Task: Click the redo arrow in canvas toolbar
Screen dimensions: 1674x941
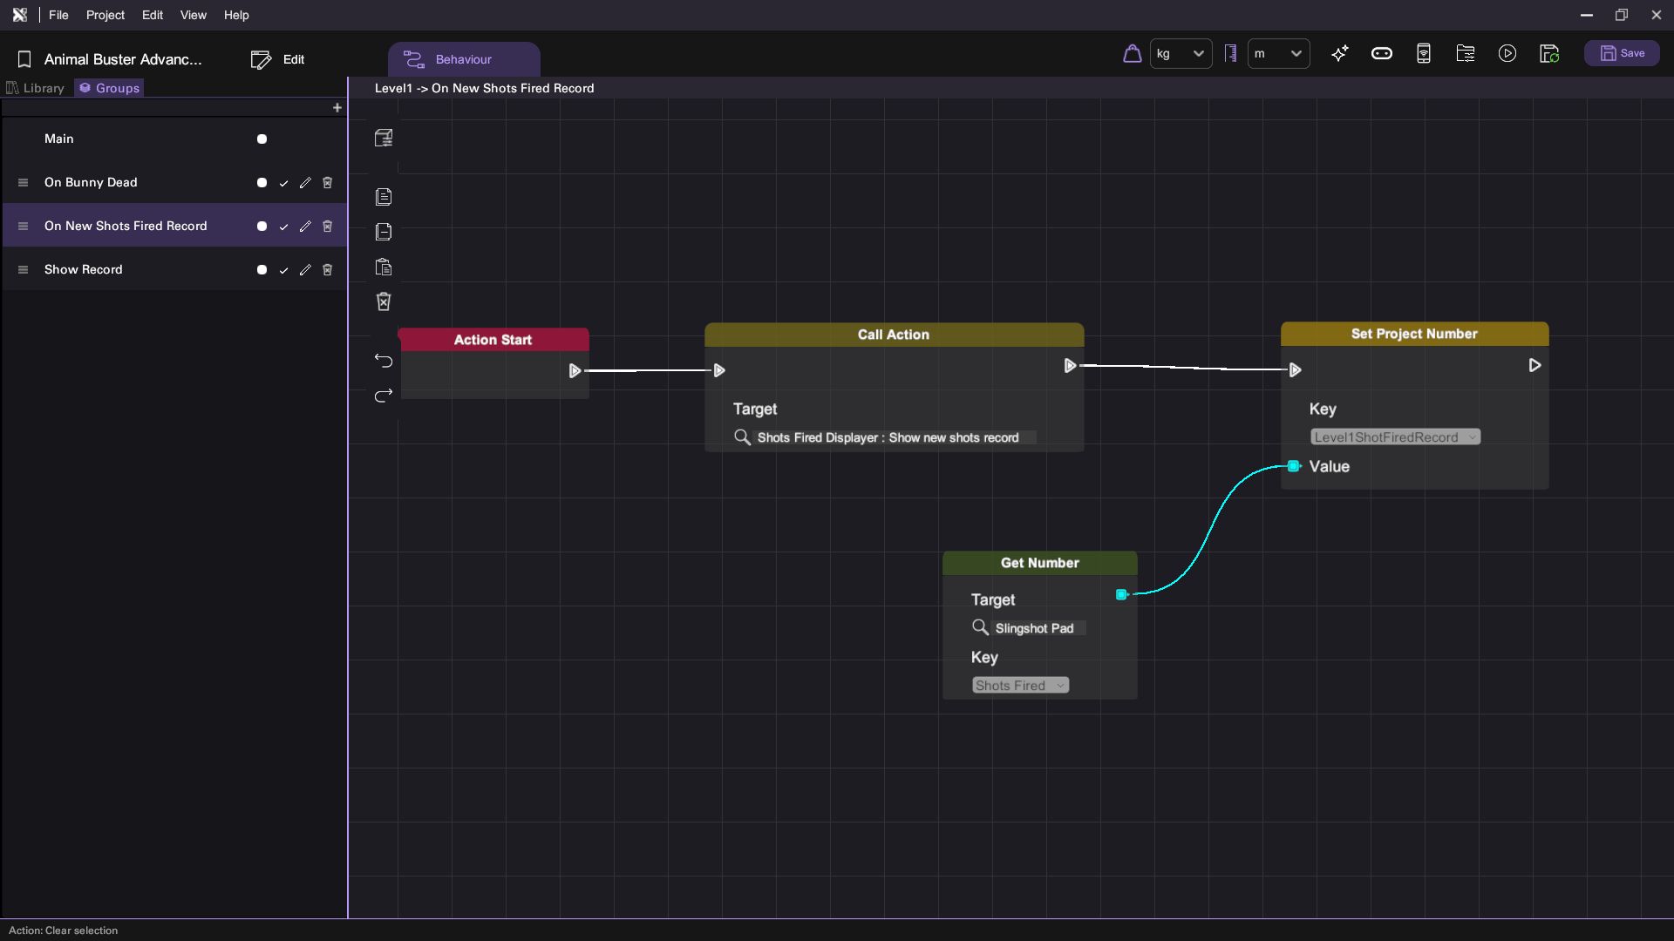Action: click(384, 396)
